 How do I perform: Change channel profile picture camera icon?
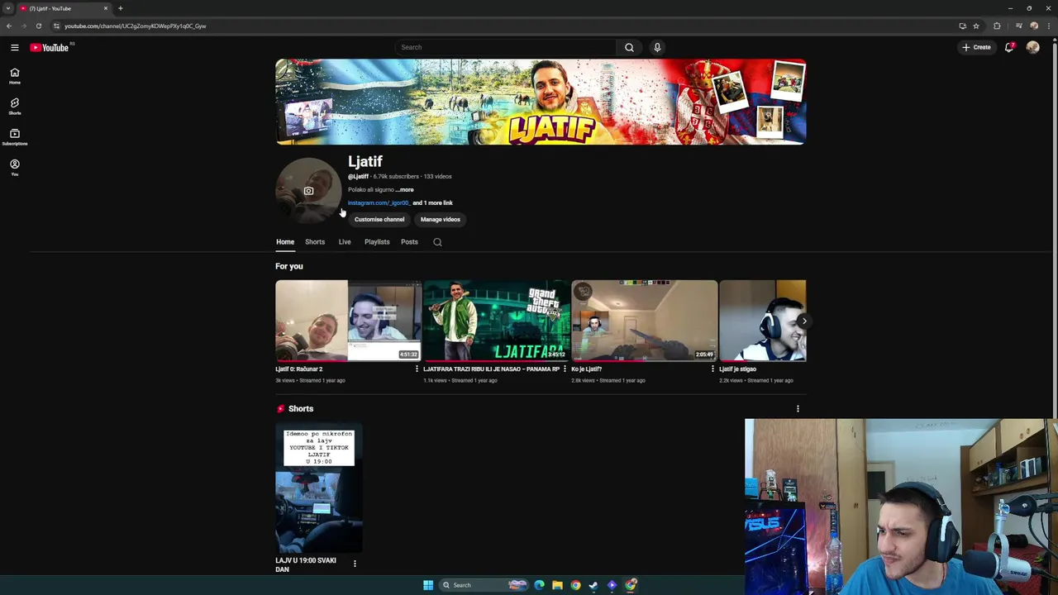click(x=308, y=191)
